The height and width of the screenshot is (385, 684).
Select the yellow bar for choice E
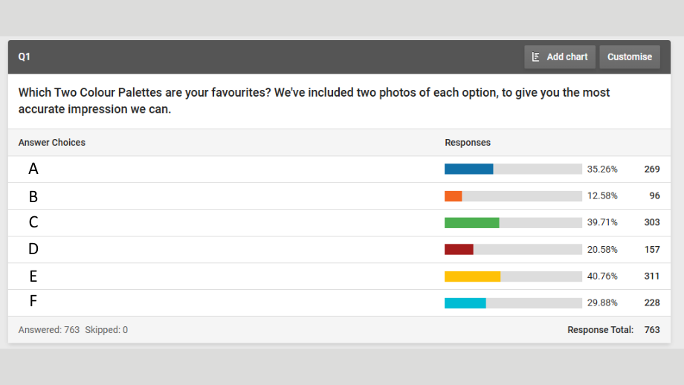(472, 276)
